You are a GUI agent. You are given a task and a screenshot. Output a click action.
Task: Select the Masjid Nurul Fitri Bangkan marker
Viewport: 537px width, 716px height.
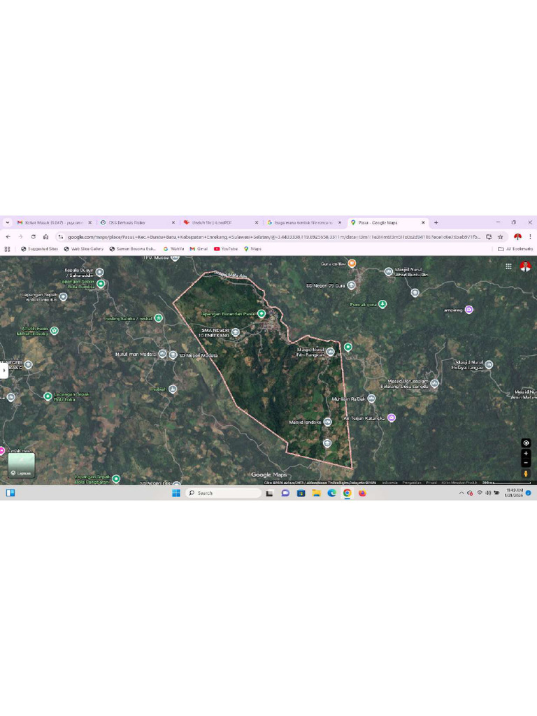coord(330,352)
